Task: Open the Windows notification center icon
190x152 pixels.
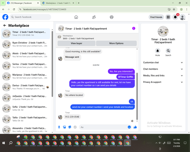Action: pyautogui.click(x=185, y=143)
